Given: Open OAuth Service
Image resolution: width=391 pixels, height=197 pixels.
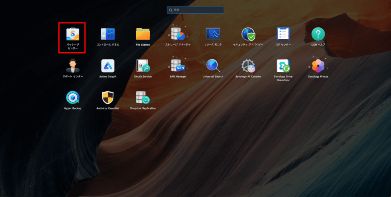Looking at the screenshot, I should (x=143, y=66).
